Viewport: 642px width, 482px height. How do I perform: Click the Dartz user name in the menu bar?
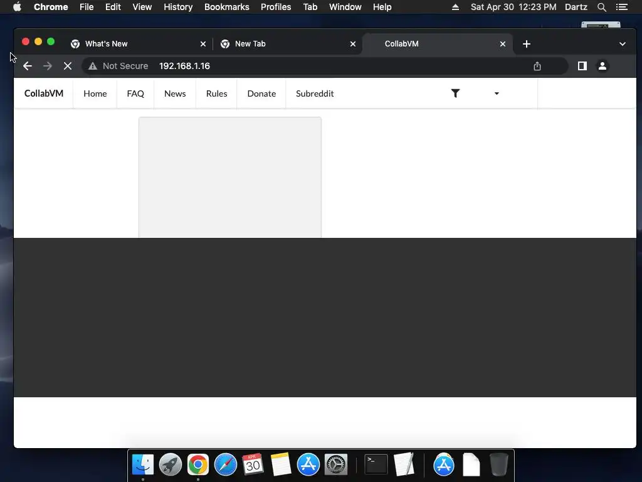(576, 7)
